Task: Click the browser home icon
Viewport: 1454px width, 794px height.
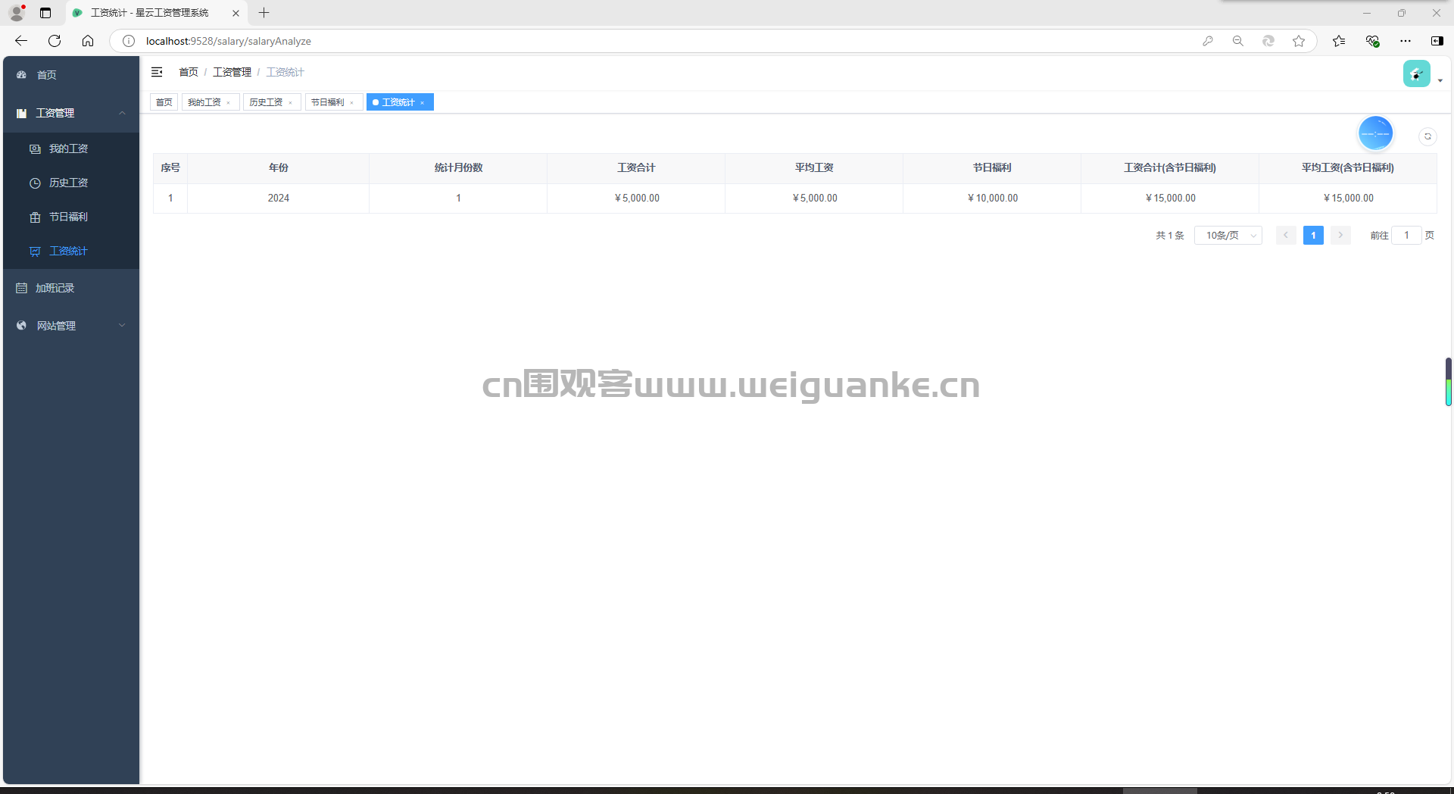Action: coord(88,41)
